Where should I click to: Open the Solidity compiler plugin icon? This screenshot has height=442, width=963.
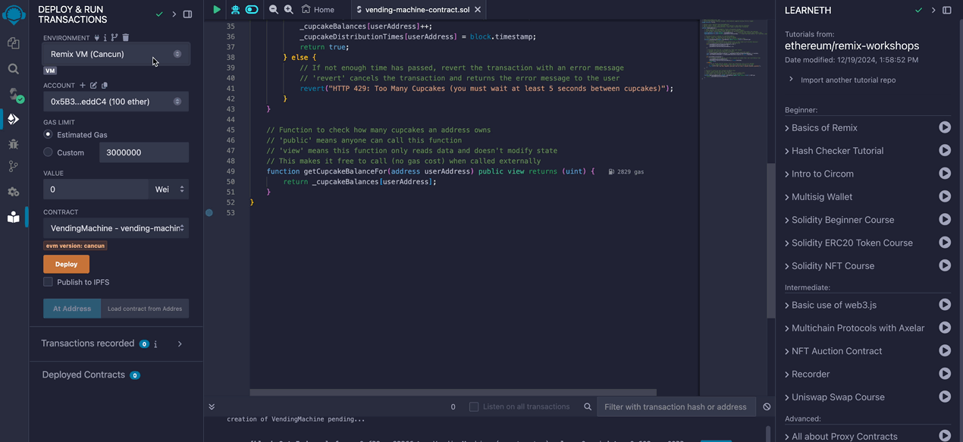point(13,94)
